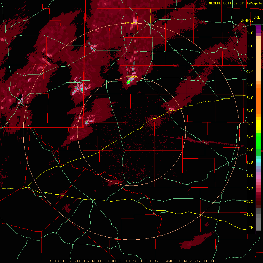Pick the gray segment of the color bar
The image size is (263, 263).
point(258,219)
